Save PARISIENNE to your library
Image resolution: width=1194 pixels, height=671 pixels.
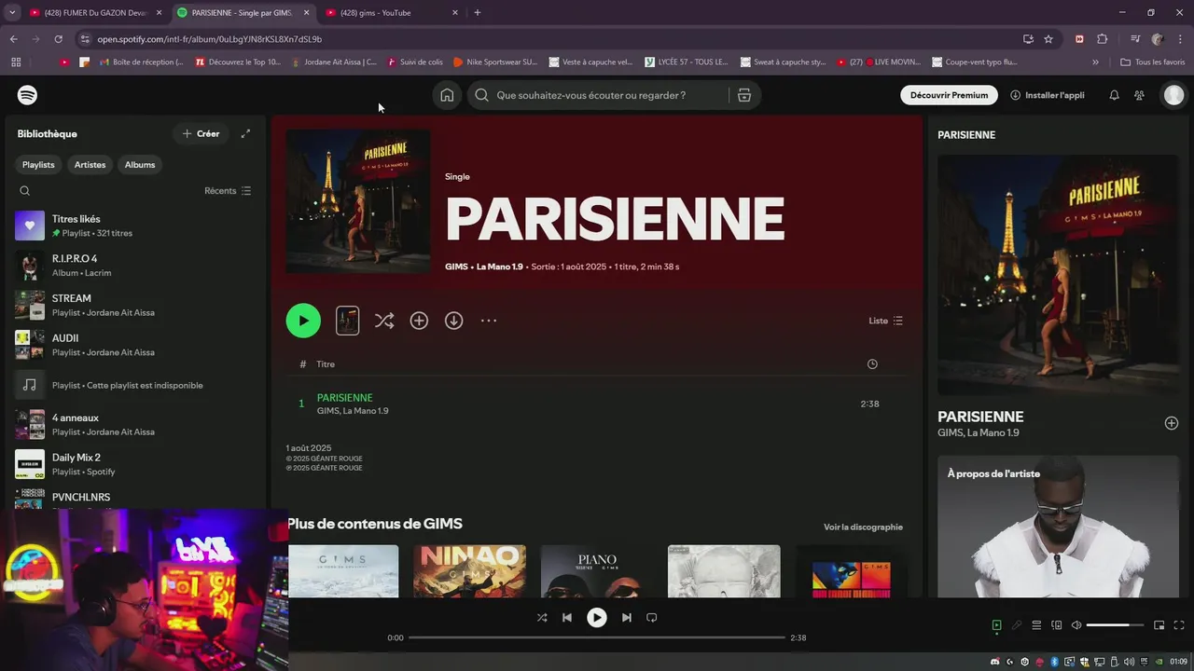419,321
